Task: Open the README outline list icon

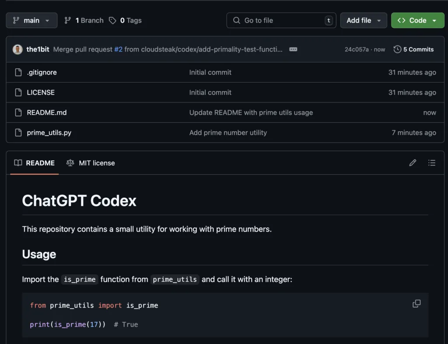Action: (x=432, y=163)
